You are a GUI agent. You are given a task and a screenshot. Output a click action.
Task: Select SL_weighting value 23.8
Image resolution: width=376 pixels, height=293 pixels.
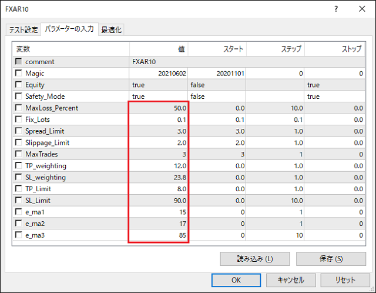point(159,177)
